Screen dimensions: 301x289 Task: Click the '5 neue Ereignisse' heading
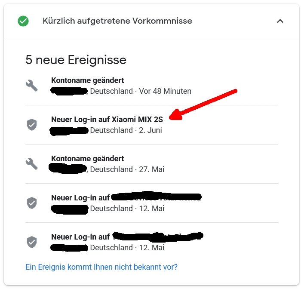(x=76, y=60)
